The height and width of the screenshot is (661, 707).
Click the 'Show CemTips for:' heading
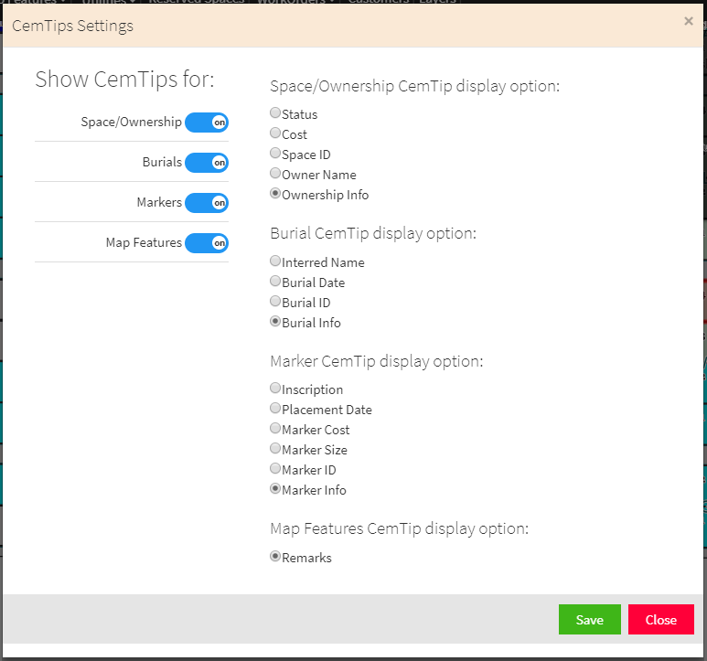125,80
